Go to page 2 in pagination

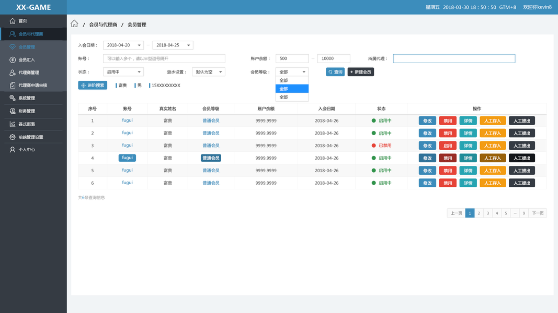(479, 213)
